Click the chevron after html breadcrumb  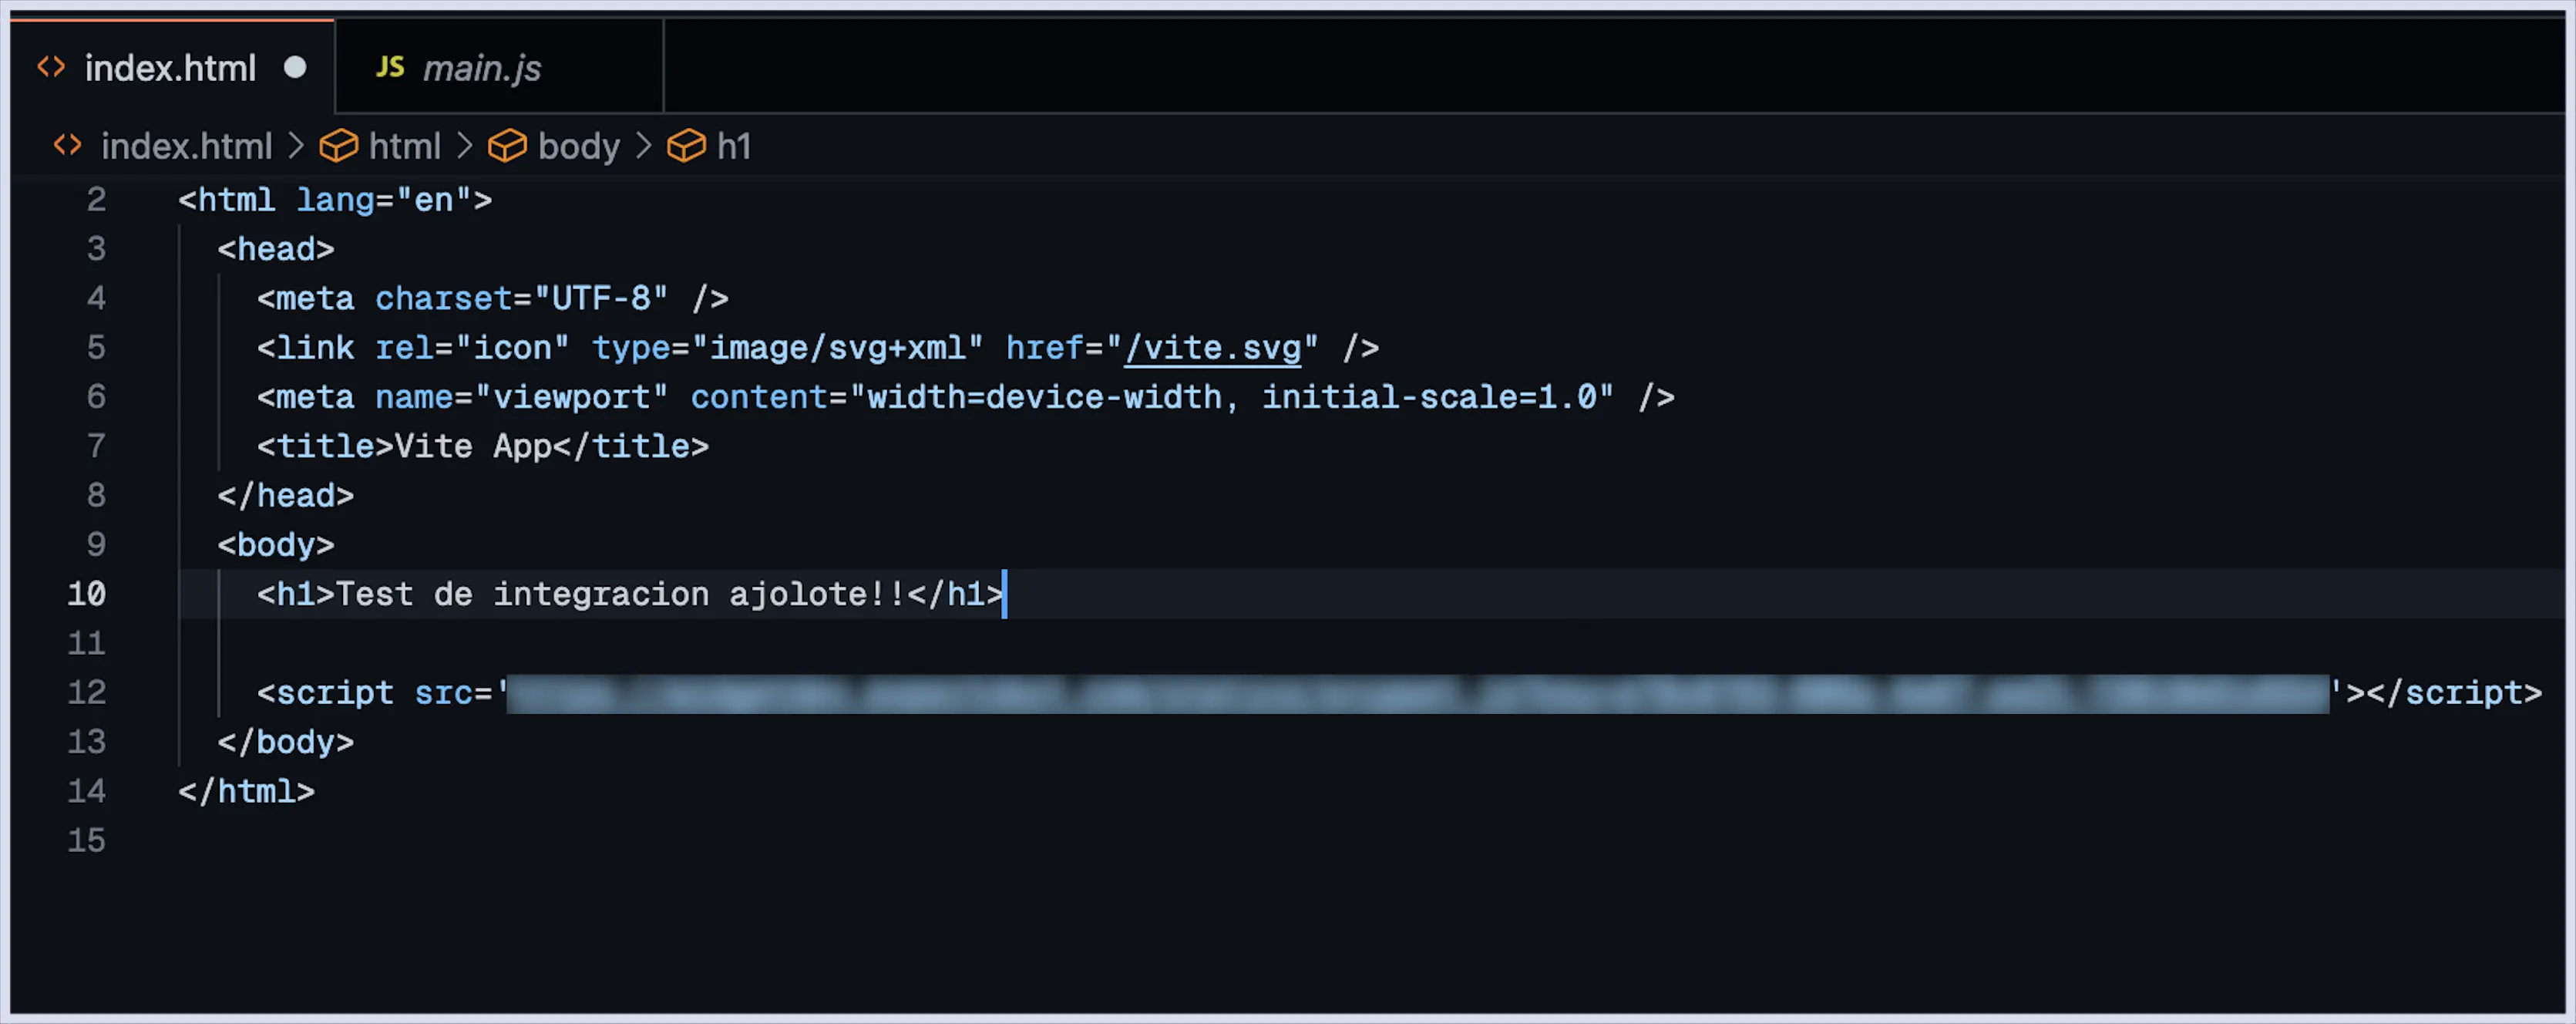point(464,146)
